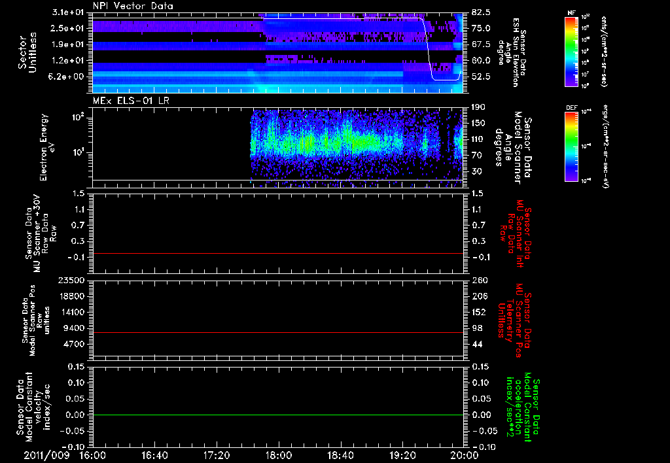The height and width of the screenshot is (463, 670).
Task: Select the "NPI Vector Data" panel title
Action: [133, 6]
